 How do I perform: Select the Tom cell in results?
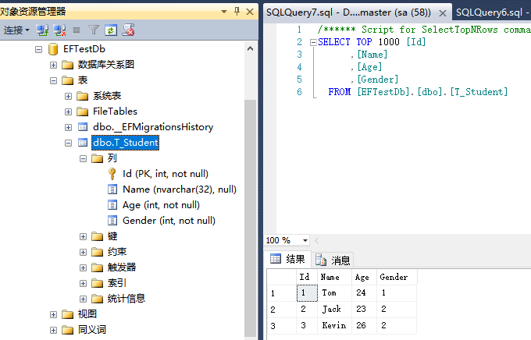334,293
